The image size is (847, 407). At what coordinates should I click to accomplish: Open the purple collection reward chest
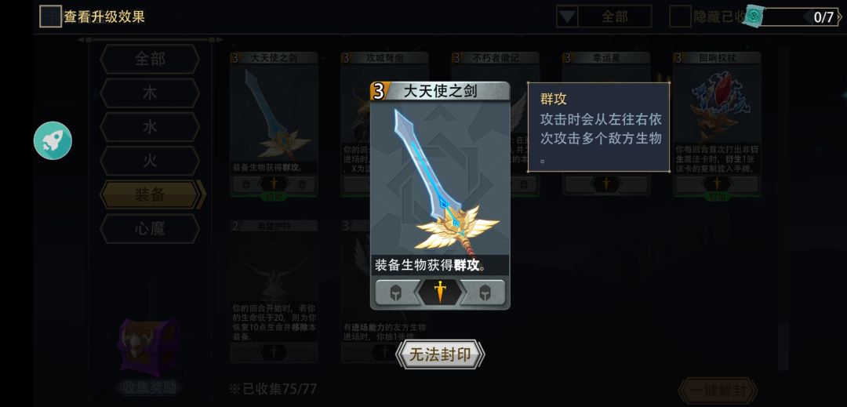(x=148, y=347)
